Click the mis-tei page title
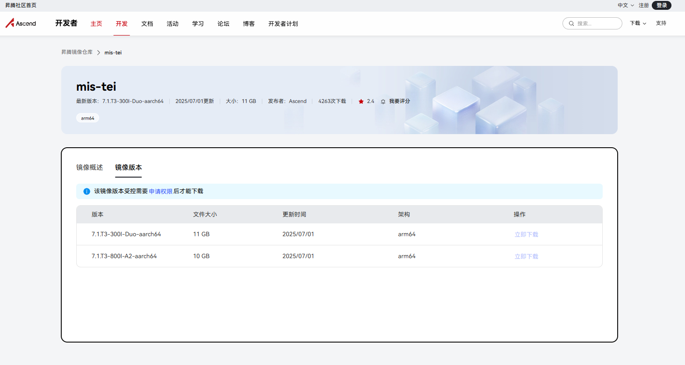The image size is (685, 365). click(96, 86)
